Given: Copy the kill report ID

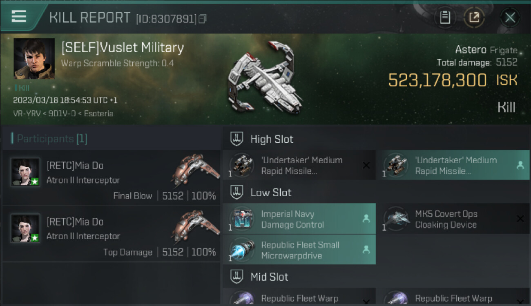Looking at the screenshot, I should (203, 19).
